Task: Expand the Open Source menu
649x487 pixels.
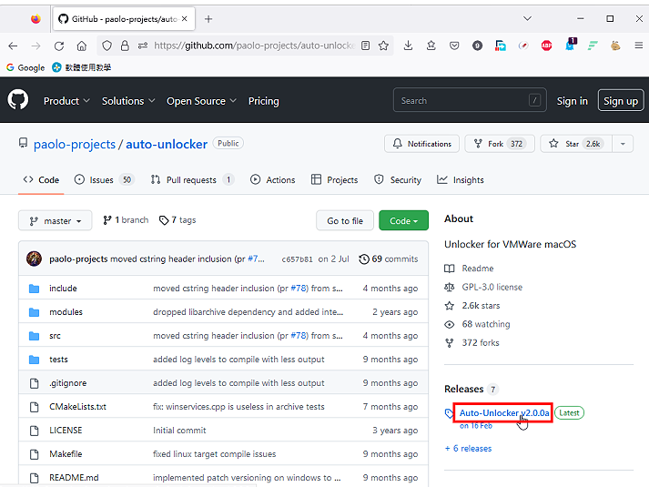Action: (x=201, y=101)
